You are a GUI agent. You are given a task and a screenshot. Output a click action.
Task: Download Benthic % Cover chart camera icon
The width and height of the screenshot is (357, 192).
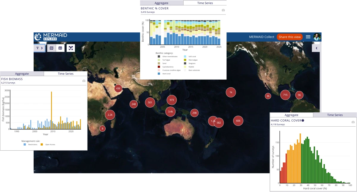click(x=223, y=10)
